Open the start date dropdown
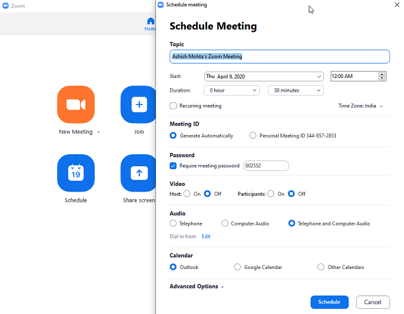Image resolution: width=404 pixels, height=314 pixels. pyautogui.click(x=264, y=77)
